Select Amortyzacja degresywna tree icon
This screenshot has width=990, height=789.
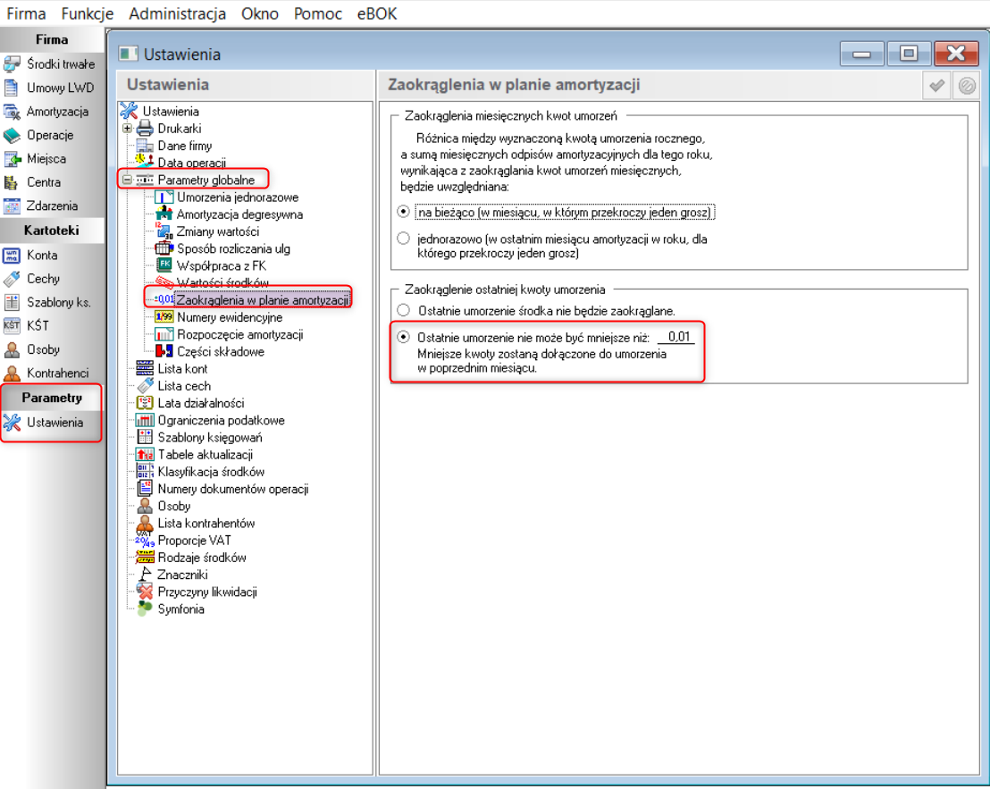coord(164,214)
